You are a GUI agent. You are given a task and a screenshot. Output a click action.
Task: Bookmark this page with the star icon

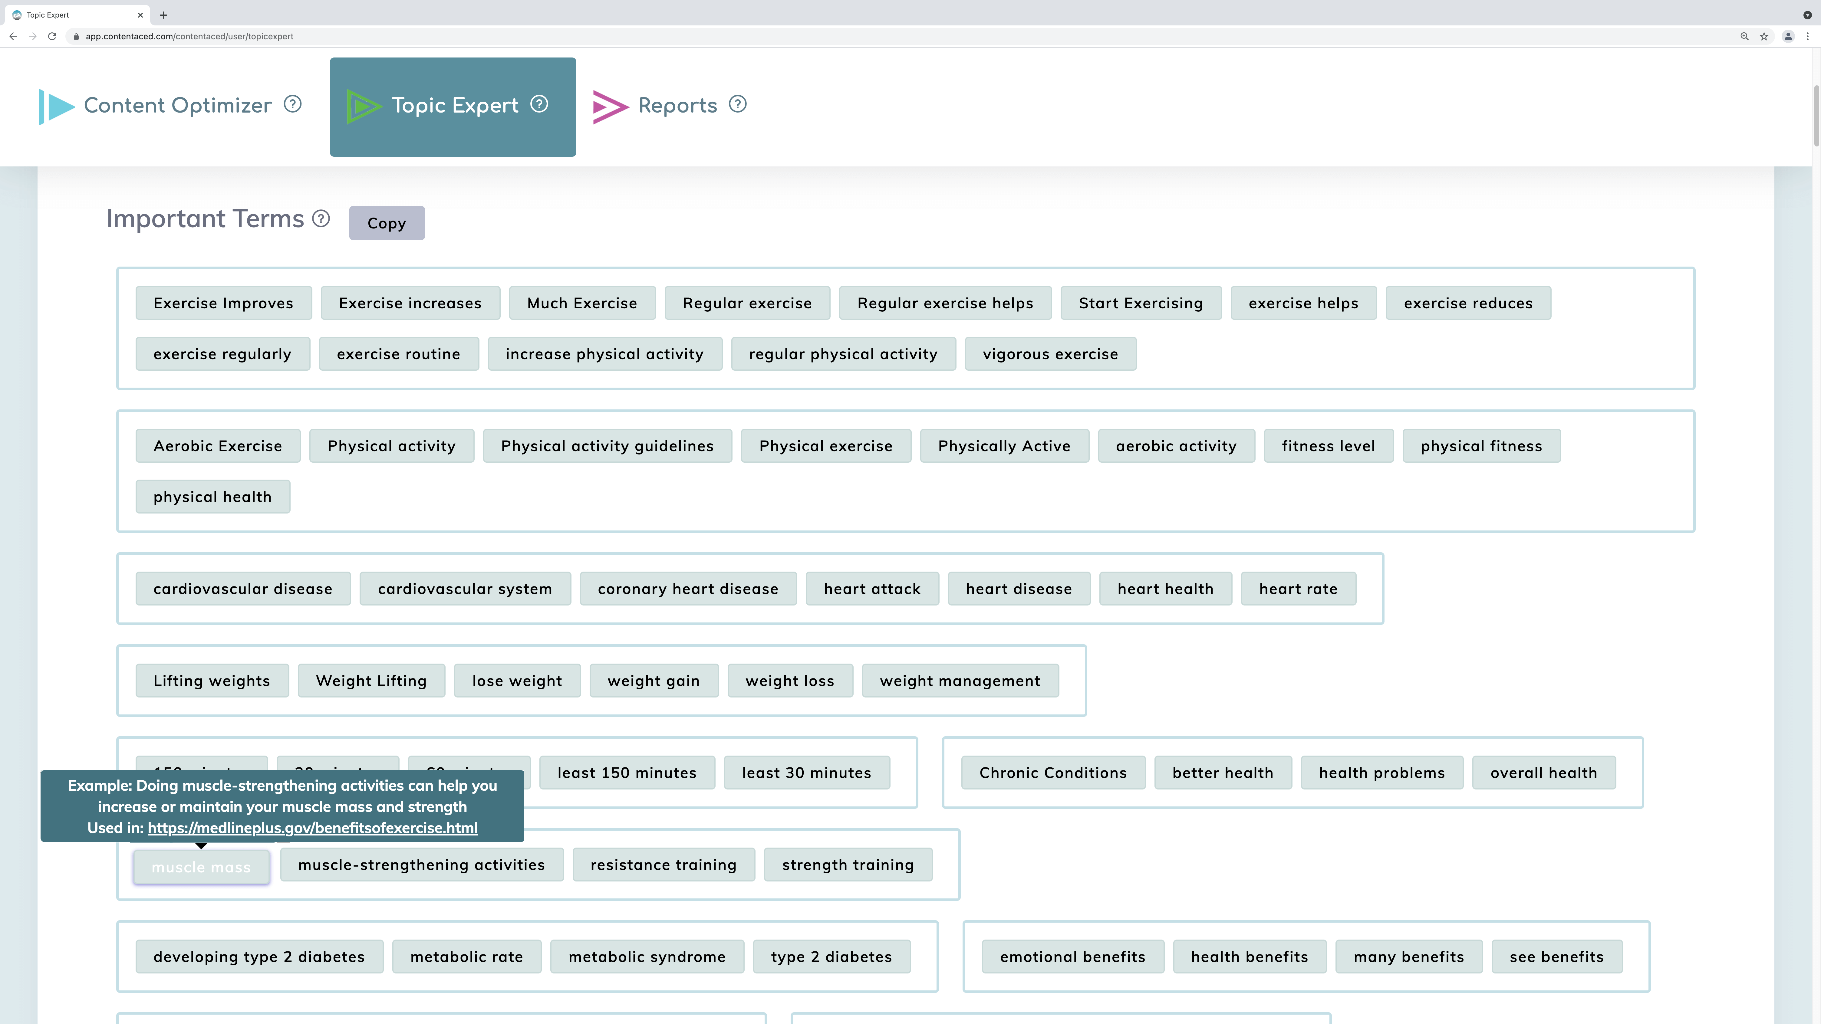coord(1764,36)
